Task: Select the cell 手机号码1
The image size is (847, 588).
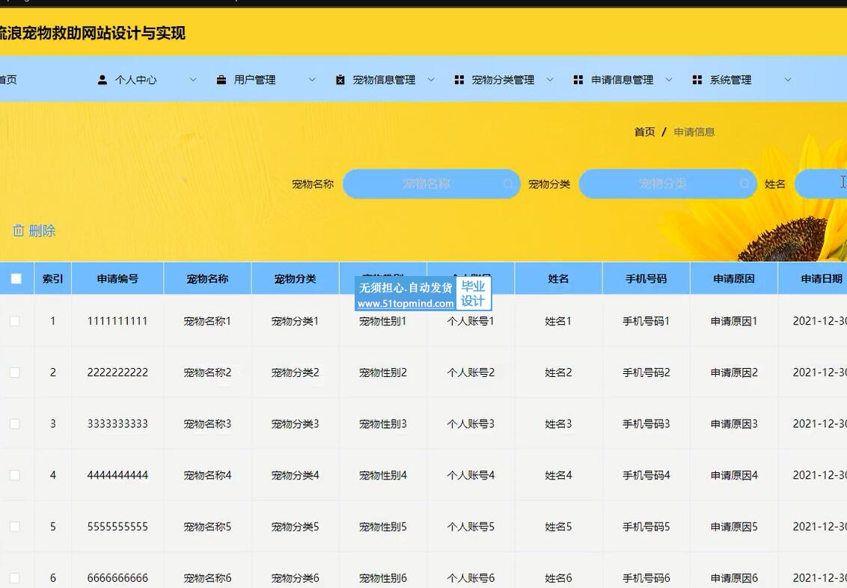Action: click(x=646, y=321)
